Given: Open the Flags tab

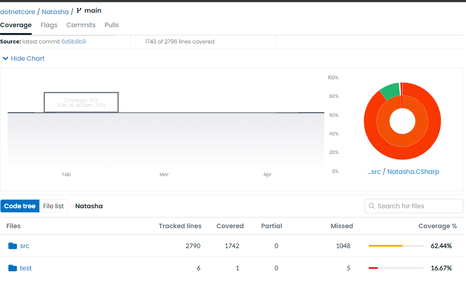Looking at the screenshot, I should tap(49, 25).
